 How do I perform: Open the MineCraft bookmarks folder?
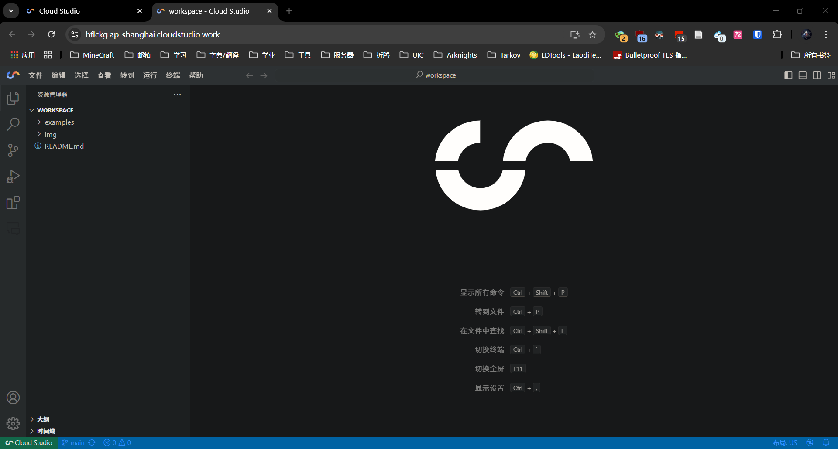click(92, 55)
